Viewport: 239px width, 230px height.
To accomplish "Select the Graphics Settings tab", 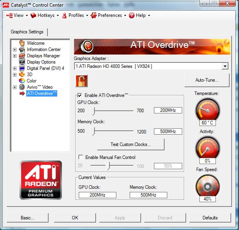I will pos(27,32).
